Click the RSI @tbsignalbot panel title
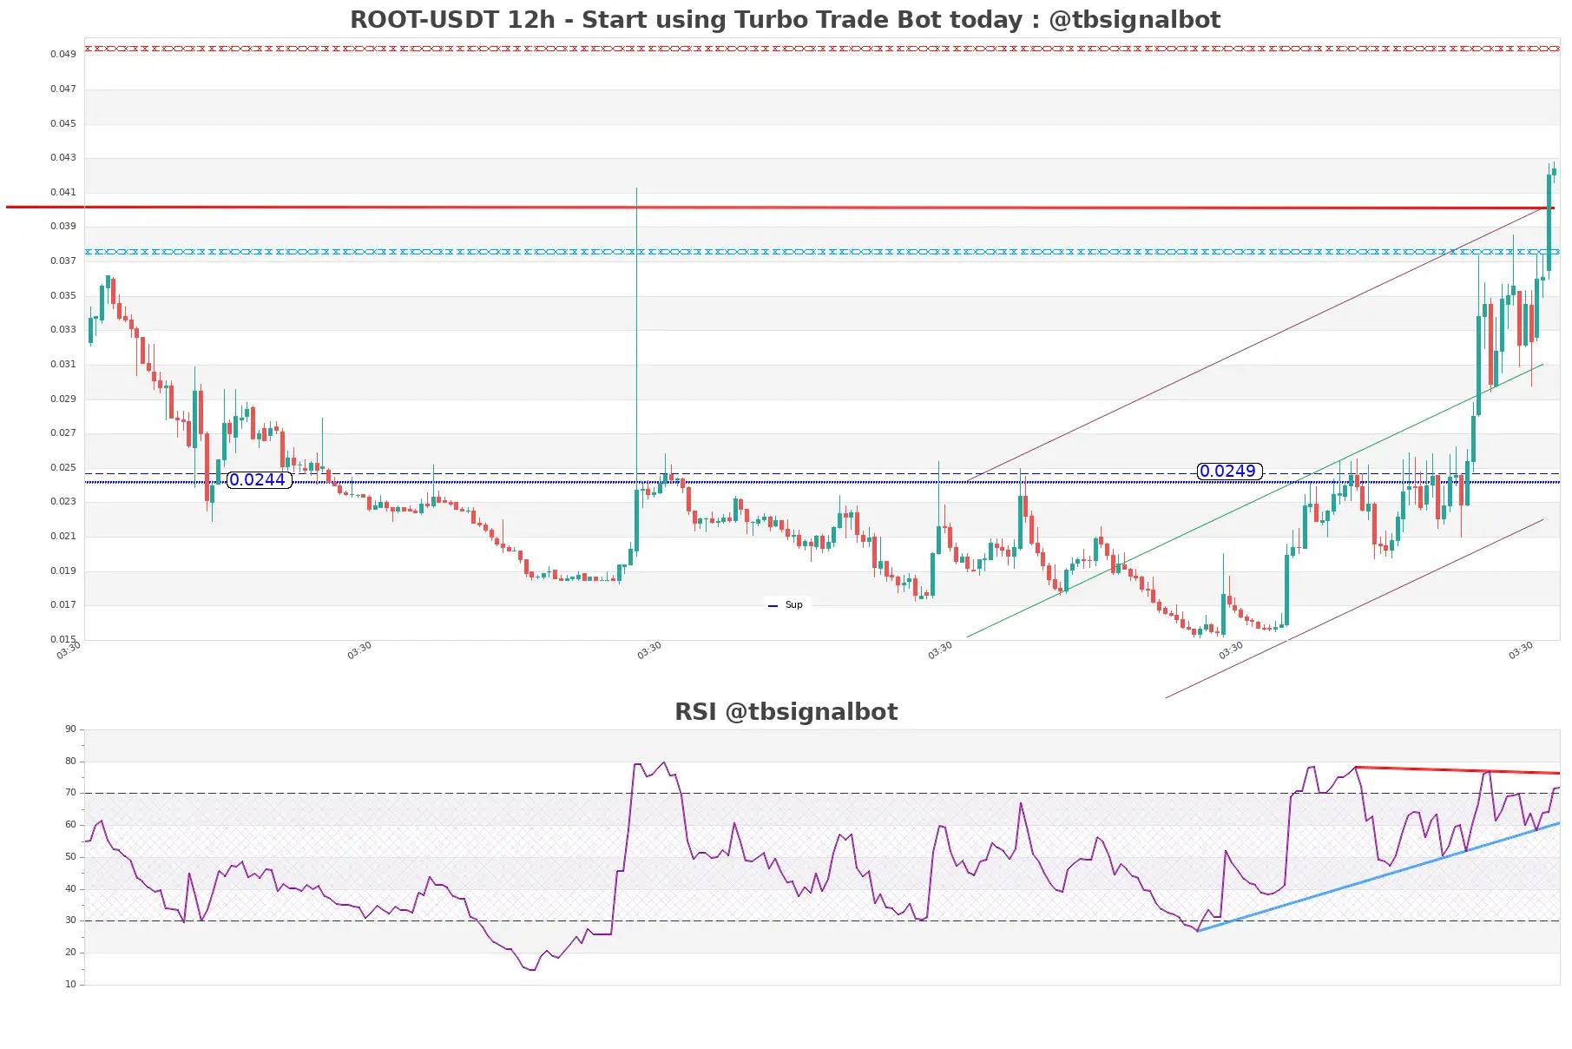The height and width of the screenshot is (1049, 1572). pos(786,712)
